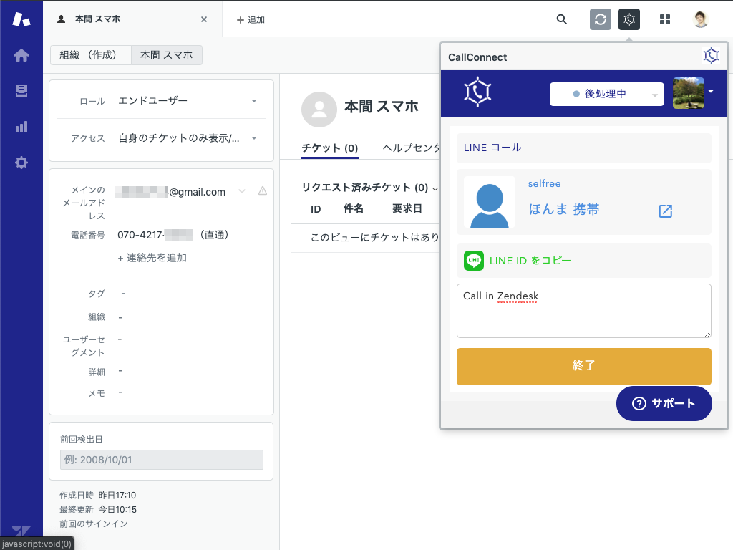
Task: Open the Home view in the sidebar
Action: [21, 55]
